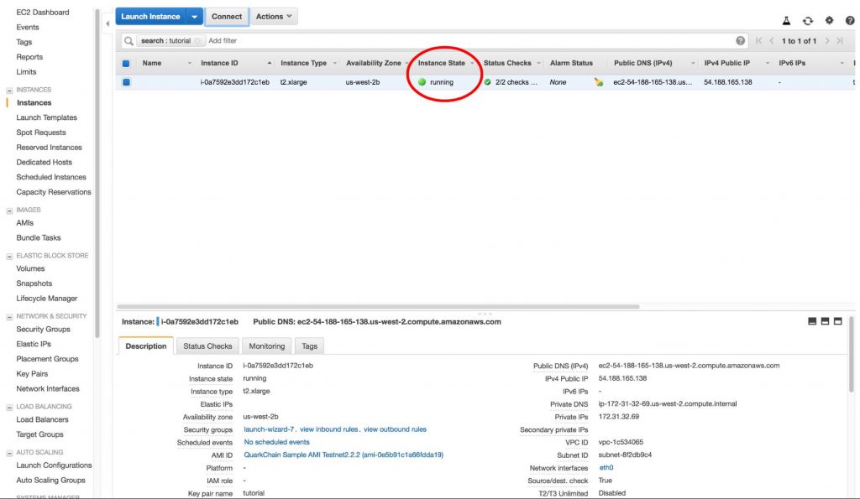Viewport: 860px width, 499px height.
Task: Open Volumes in the sidebar
Action: [x=30, y=268]
